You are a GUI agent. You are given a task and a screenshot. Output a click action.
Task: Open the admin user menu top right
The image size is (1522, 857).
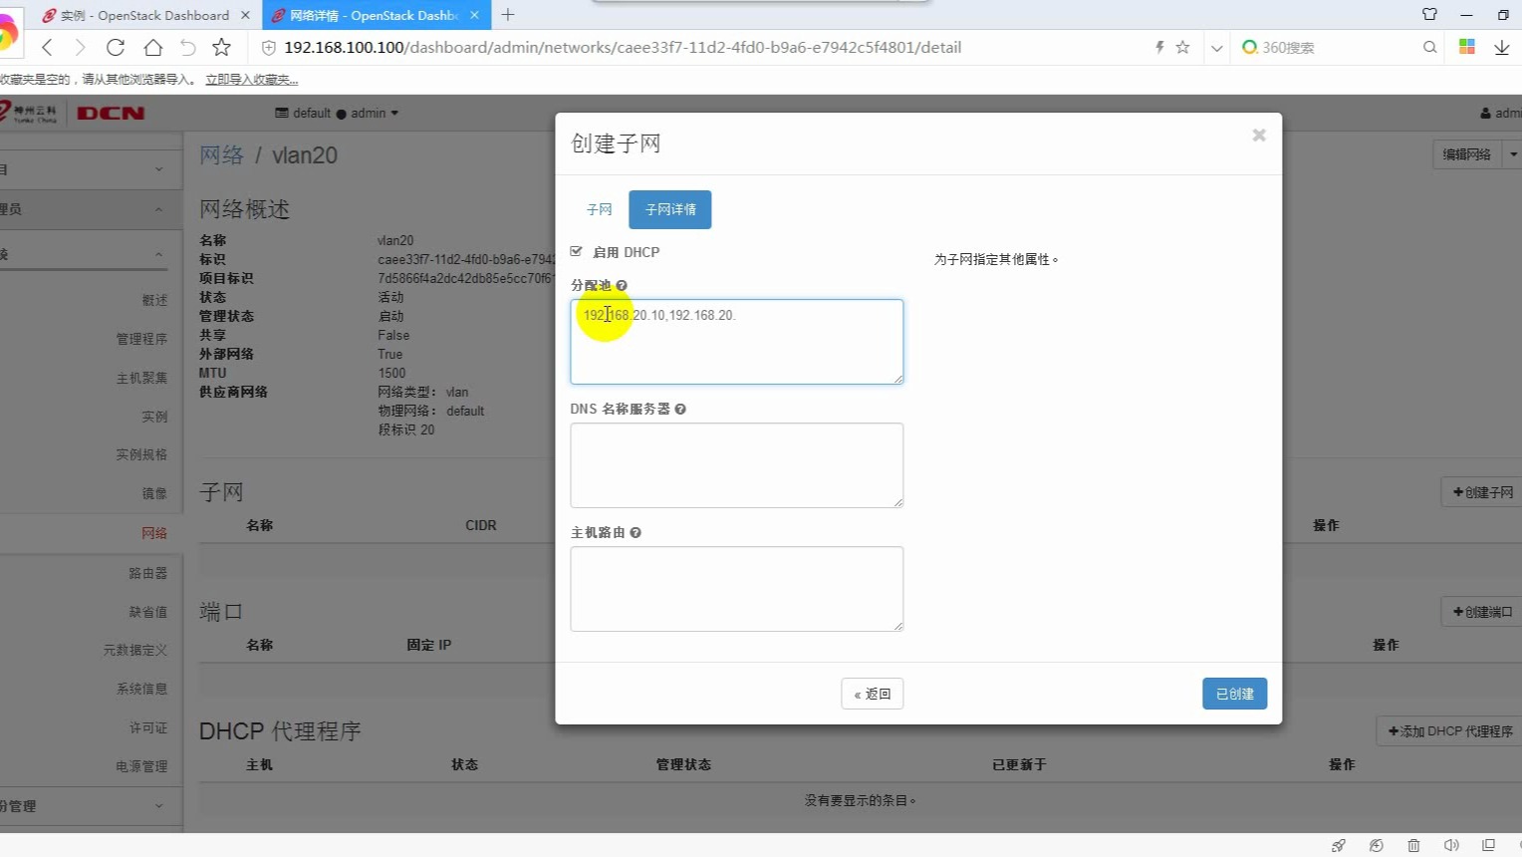tap(1501, 113)
